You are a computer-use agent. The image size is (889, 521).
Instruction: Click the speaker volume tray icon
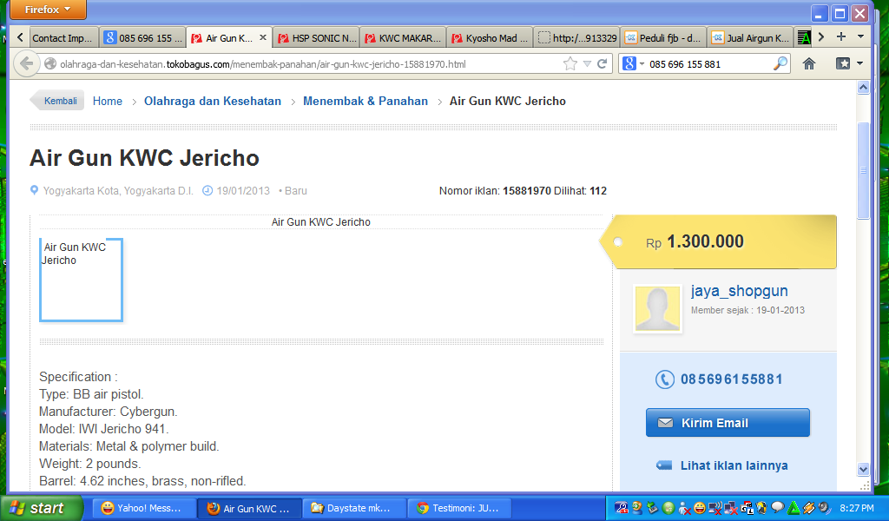pos(825,508)
